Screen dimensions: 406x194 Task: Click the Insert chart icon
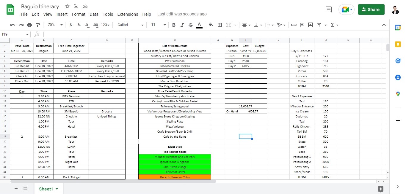[x=311, y=25]
